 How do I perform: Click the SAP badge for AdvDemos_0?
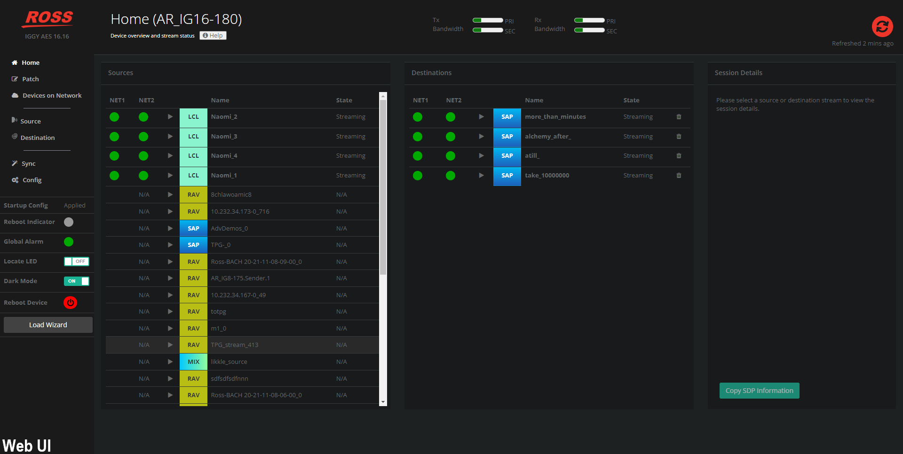tap(193, 229)
